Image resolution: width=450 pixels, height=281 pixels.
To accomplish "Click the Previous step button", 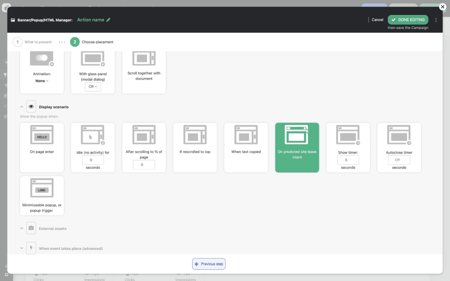I will click(209, 264).
